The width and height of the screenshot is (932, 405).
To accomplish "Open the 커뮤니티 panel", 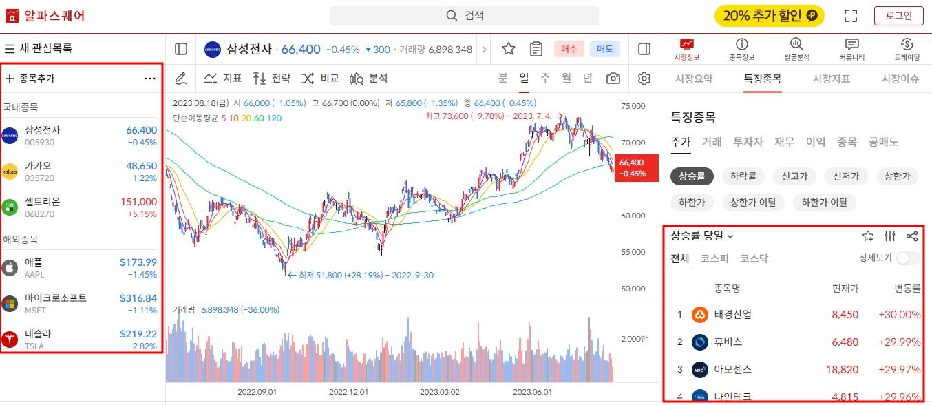I will (x=851, y=50).
